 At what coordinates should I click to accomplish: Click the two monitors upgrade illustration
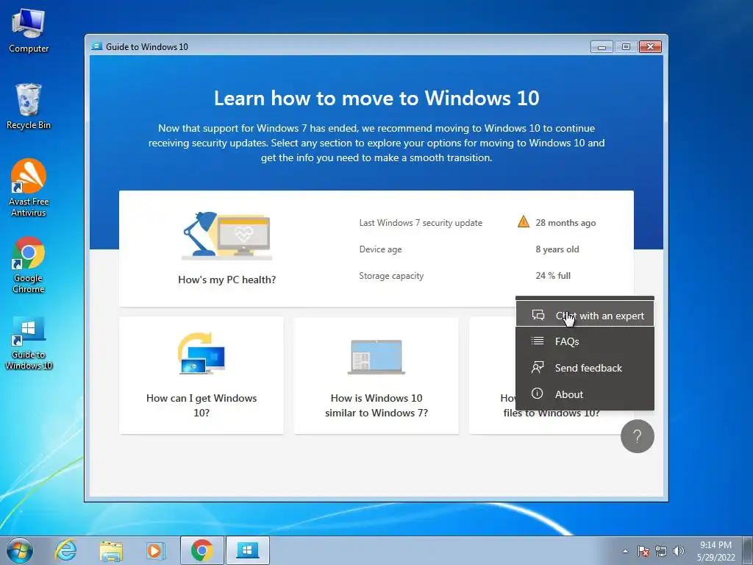(x=201, y=353)
